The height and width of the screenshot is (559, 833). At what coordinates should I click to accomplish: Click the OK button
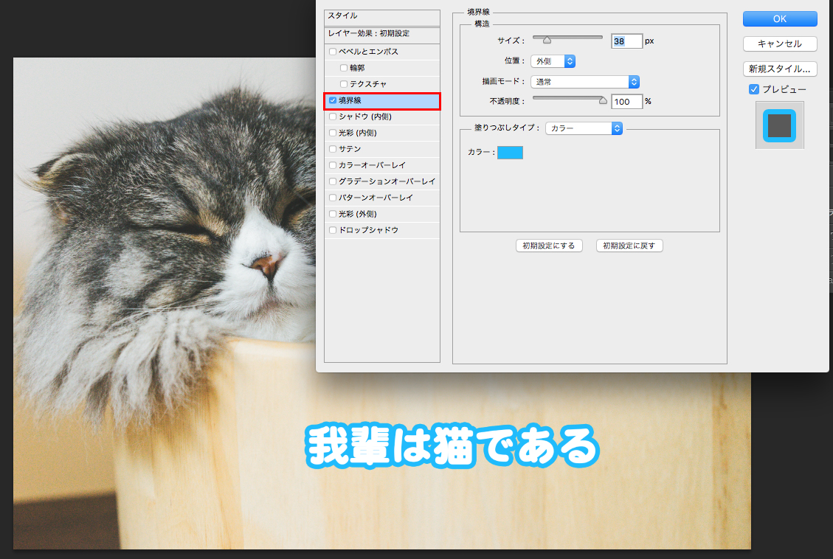(780, 18)
